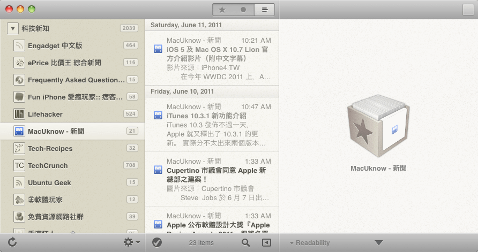Click MacUknow icon beside Cupertino article
Viewport: 478px width, 252px height.
(158, 170)
